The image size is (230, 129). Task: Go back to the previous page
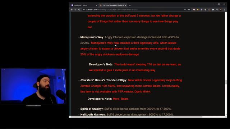tap(72, 10)
